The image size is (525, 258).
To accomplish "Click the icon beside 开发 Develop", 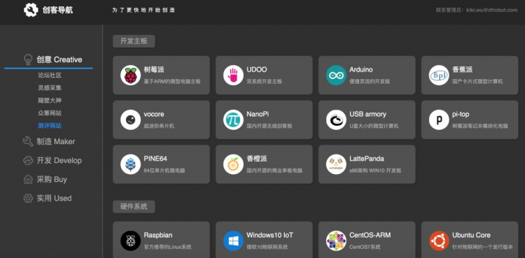I will tap(28, 160).
